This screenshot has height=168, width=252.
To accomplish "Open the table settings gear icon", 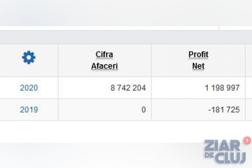I will coord(29,58).
